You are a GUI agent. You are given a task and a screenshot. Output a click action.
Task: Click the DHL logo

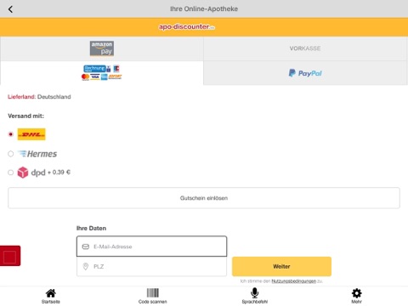[31, 134]
